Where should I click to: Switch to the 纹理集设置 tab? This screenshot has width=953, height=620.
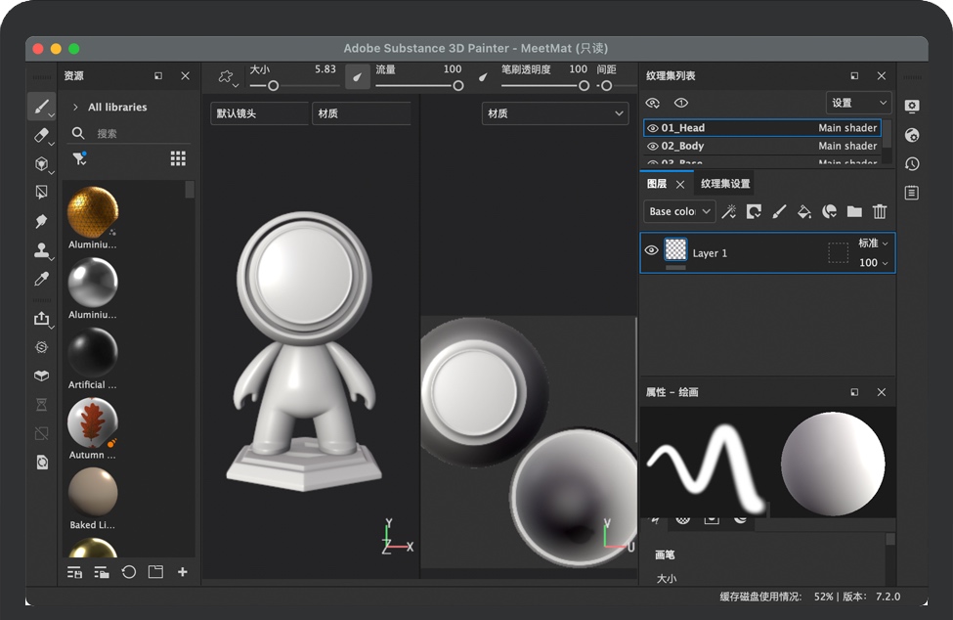725,184
